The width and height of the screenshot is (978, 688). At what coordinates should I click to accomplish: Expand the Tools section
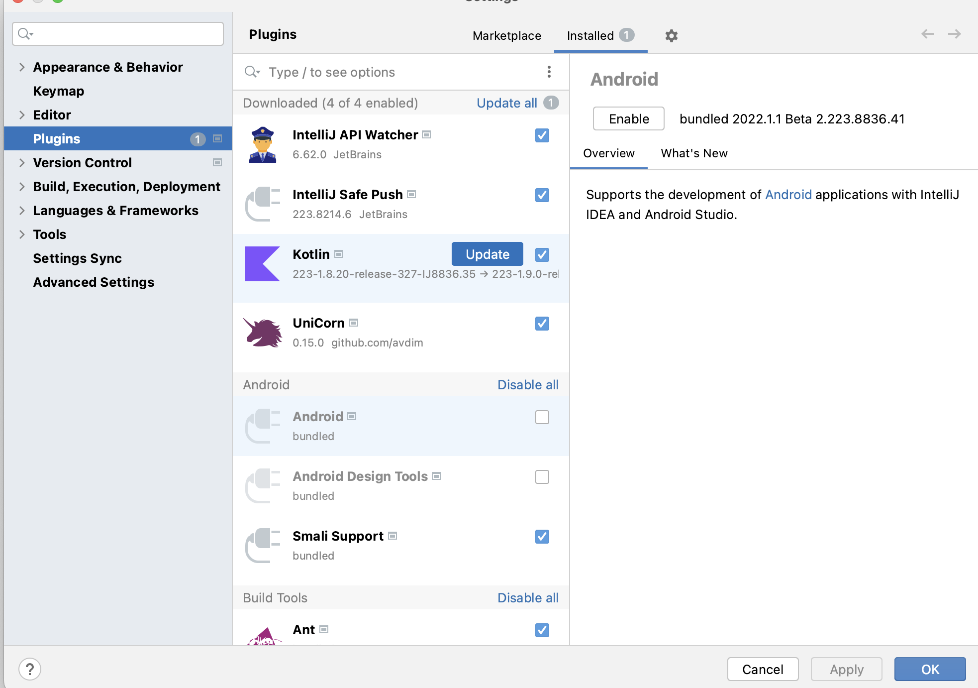tap(21, 234)
